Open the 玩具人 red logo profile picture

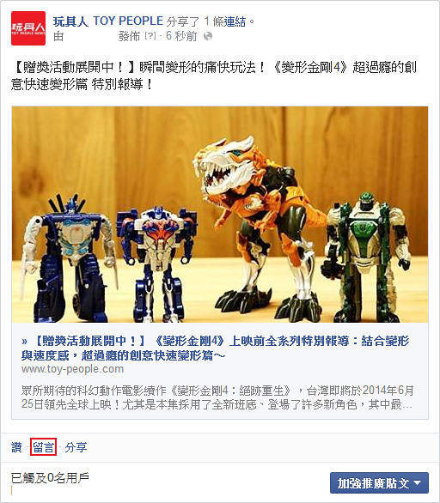coord(28,28)
